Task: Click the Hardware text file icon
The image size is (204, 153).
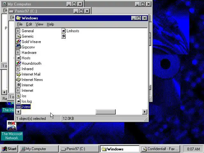Action: pyautogui.click(x=18, y=52)
